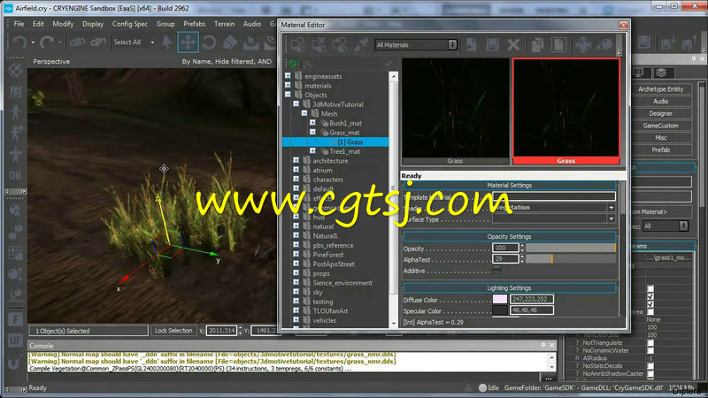This screenshot has width=708, height=398.
Task: Expand the Bush1_mat material node
Action: (x=312, y=123)
